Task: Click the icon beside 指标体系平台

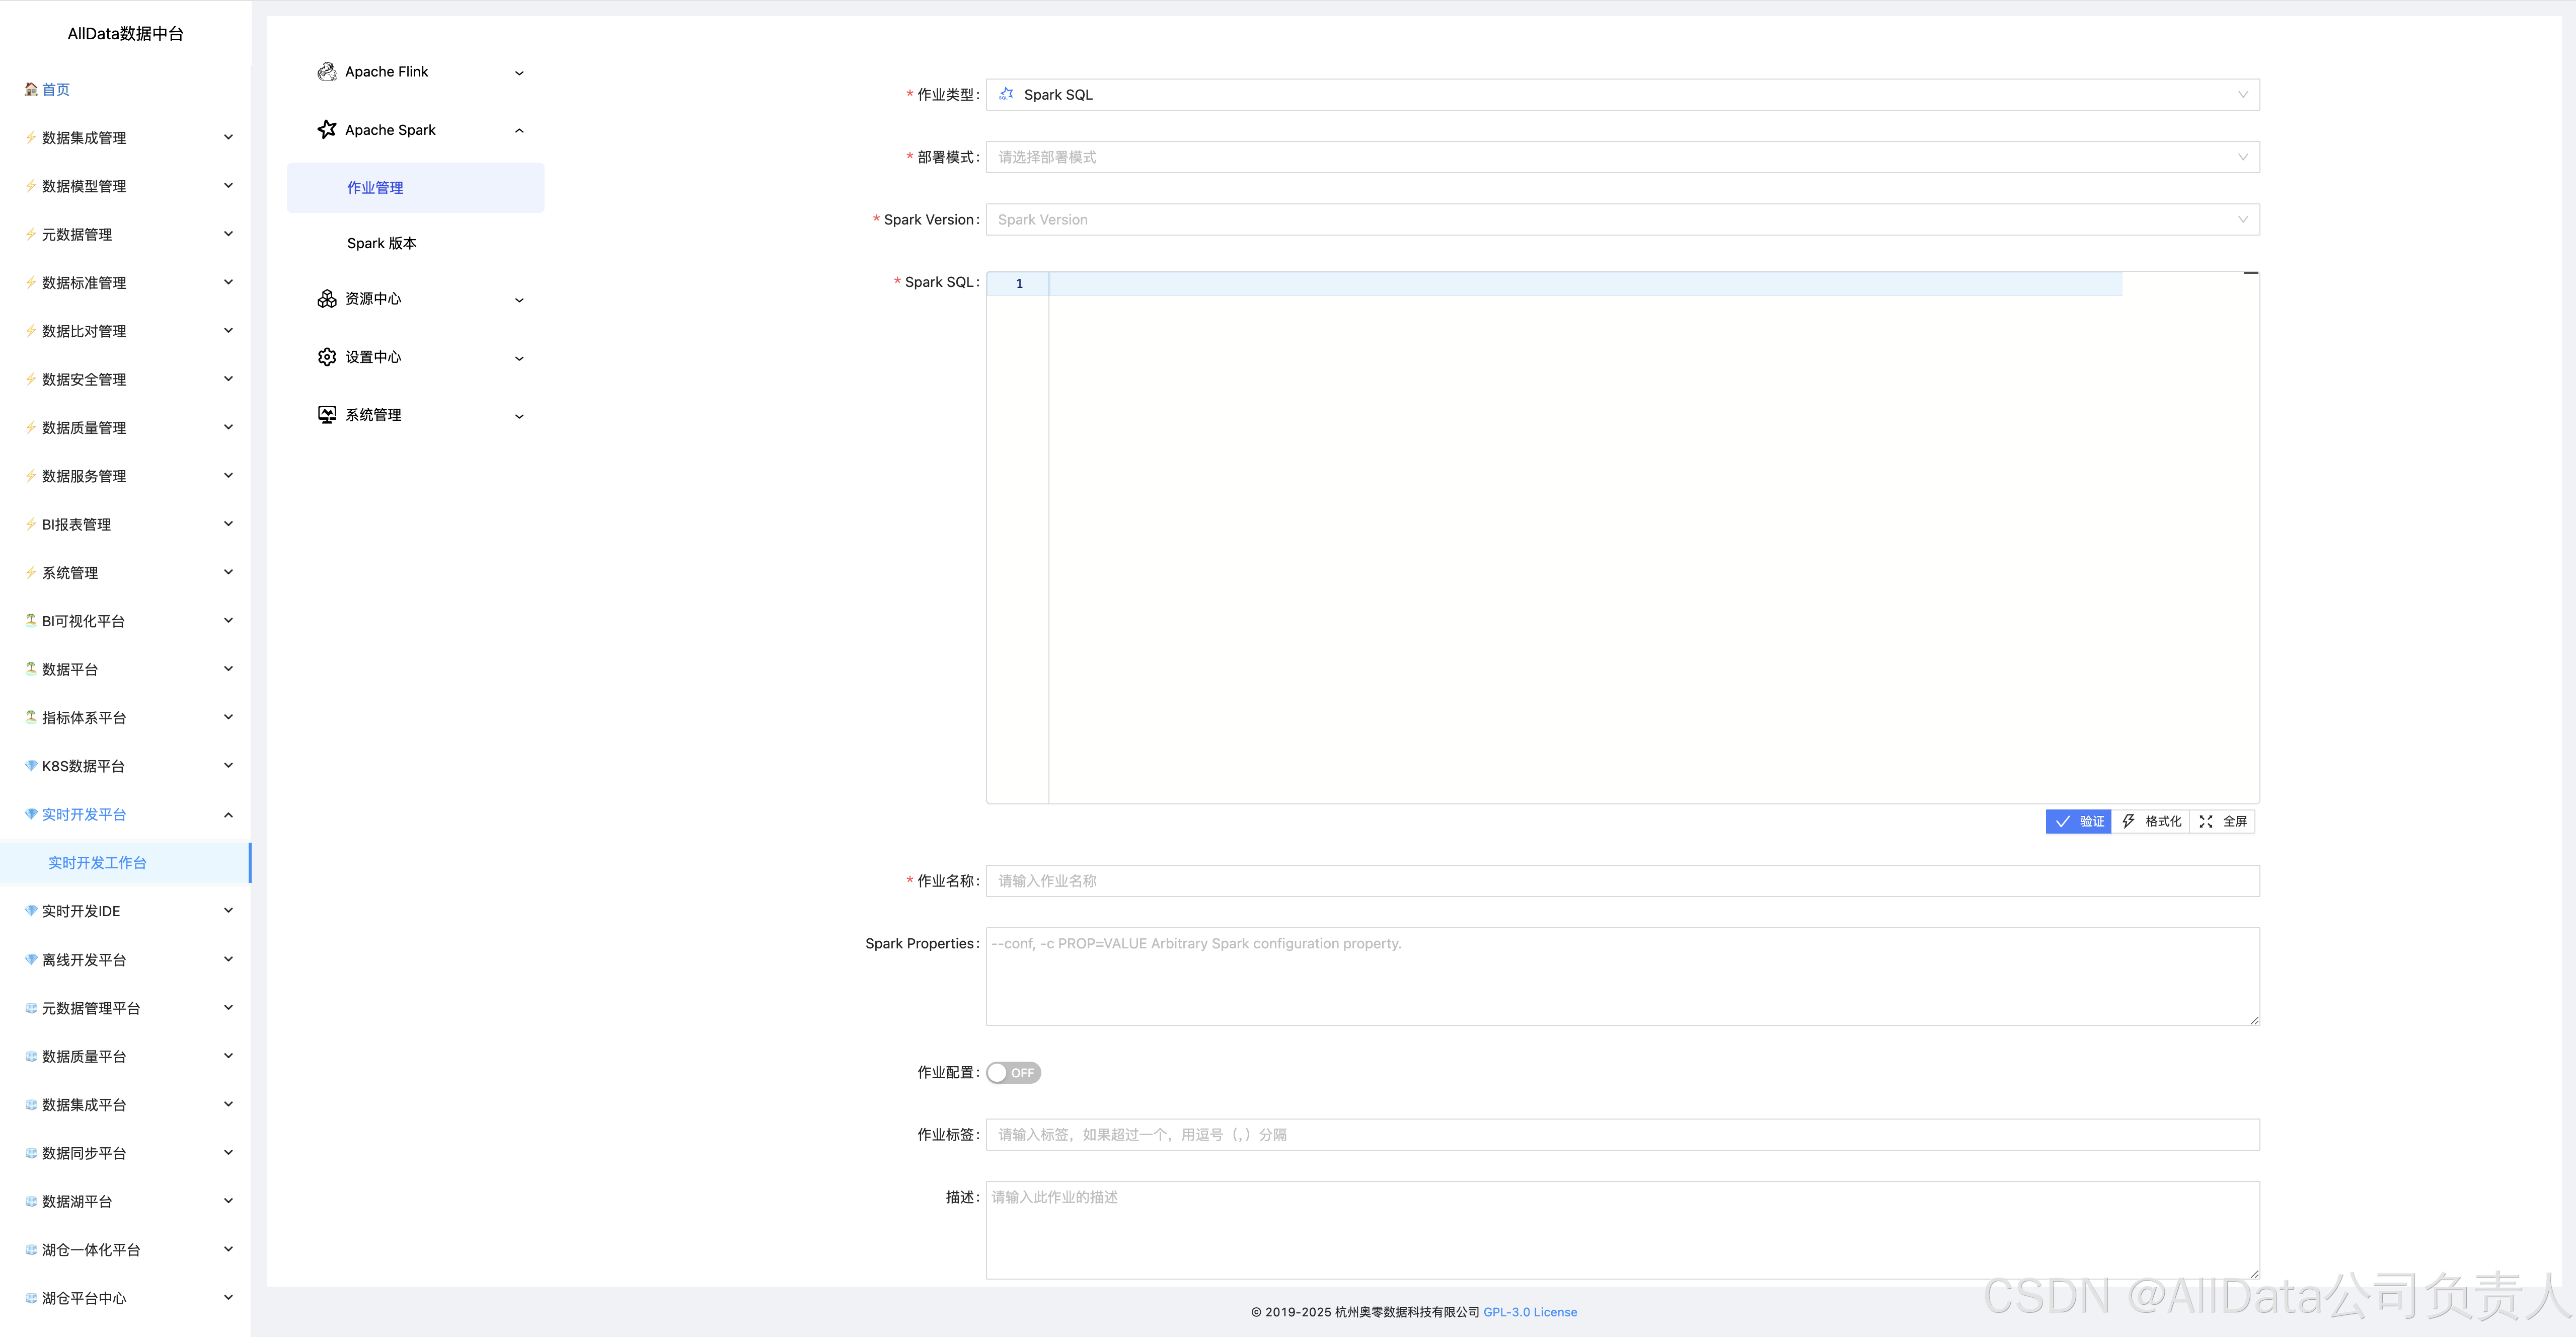Action: point(31,717)
